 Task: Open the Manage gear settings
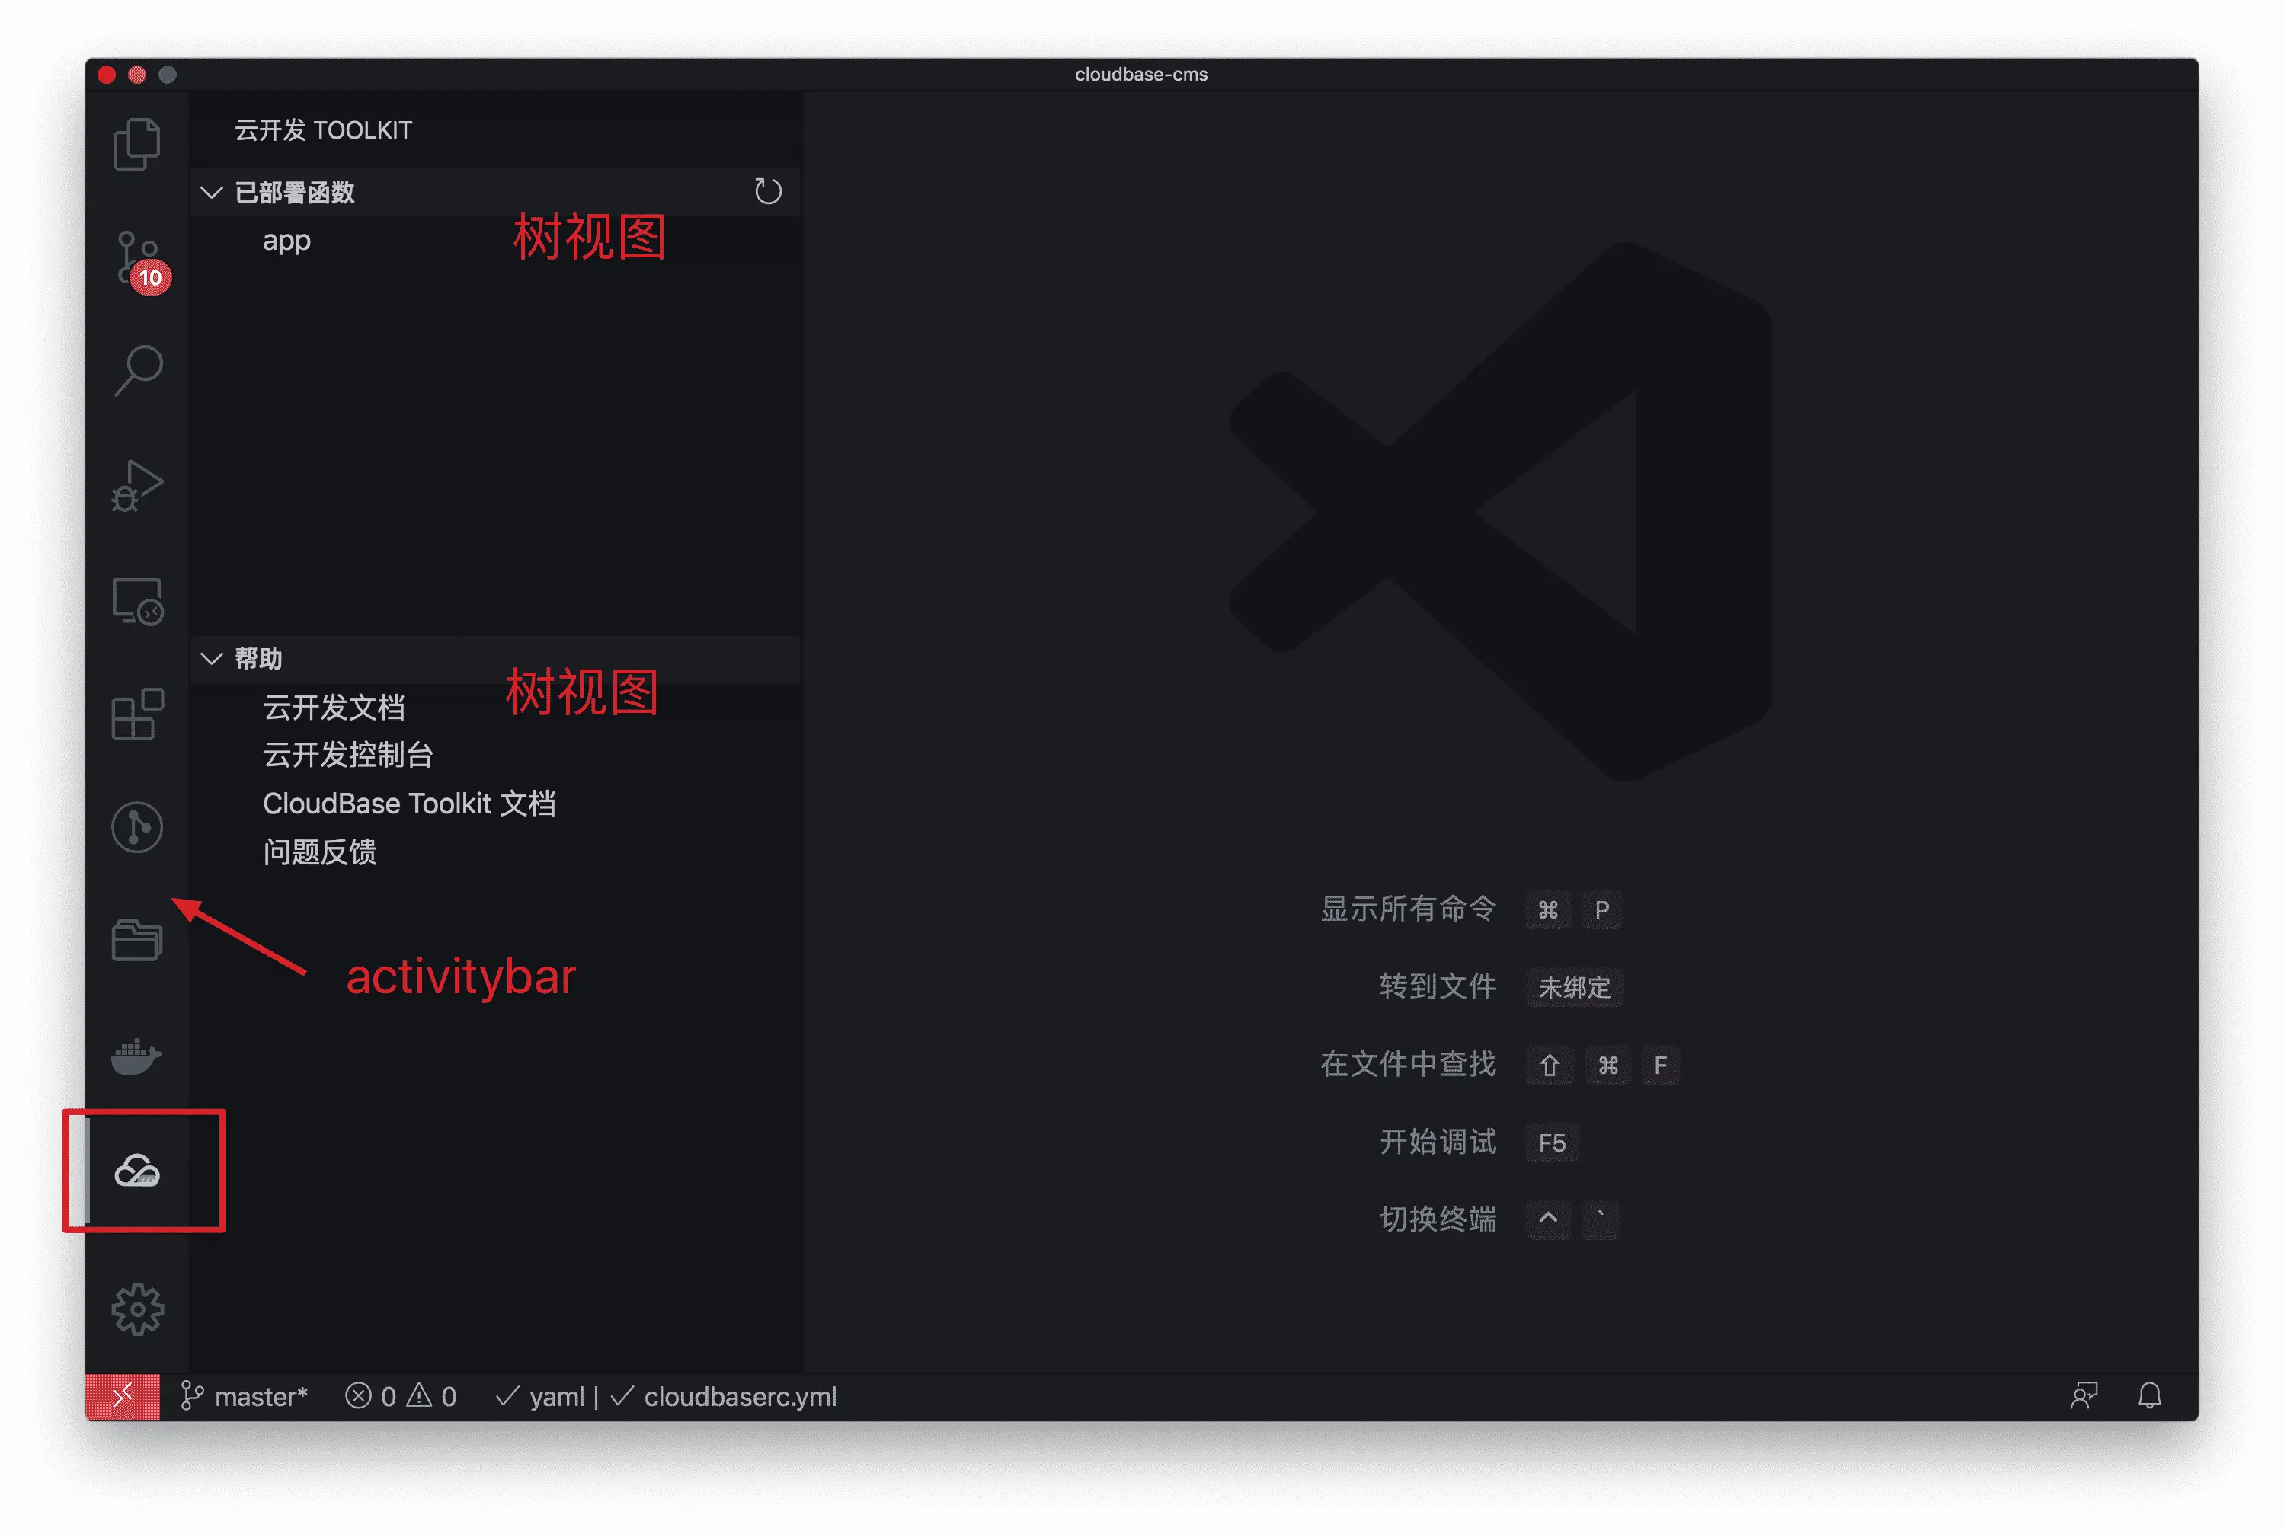click(x=137, y=1309)
